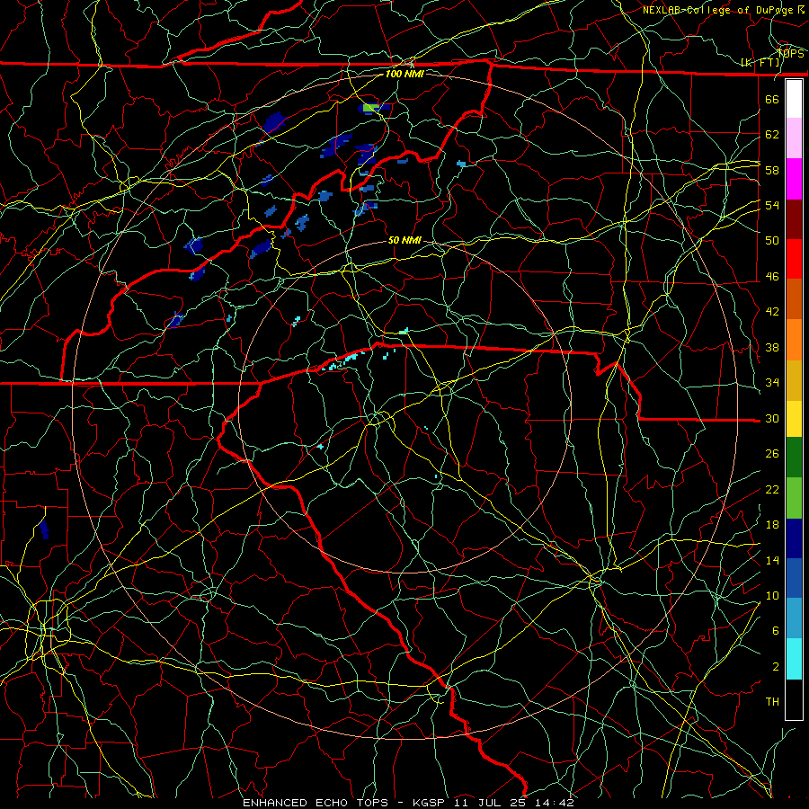Viewport: 809px width, 809px height.
Task: Click the isolated dark blue echo at far left
Action: [x=44, y=529]
